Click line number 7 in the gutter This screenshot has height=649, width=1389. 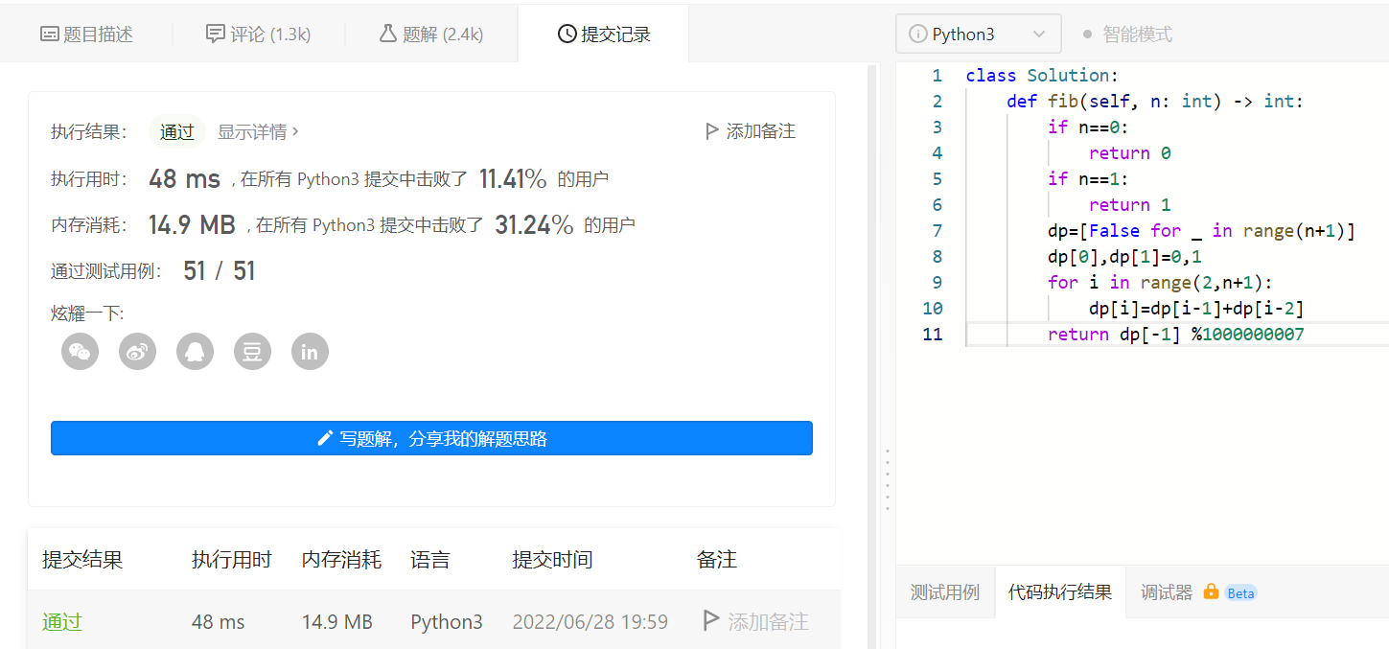(937, 230)
